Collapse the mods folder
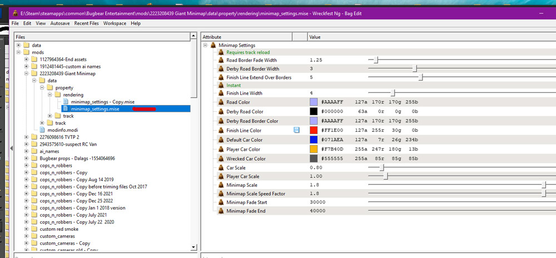Screen dimensions: 556x258 (x=19, y=52)
